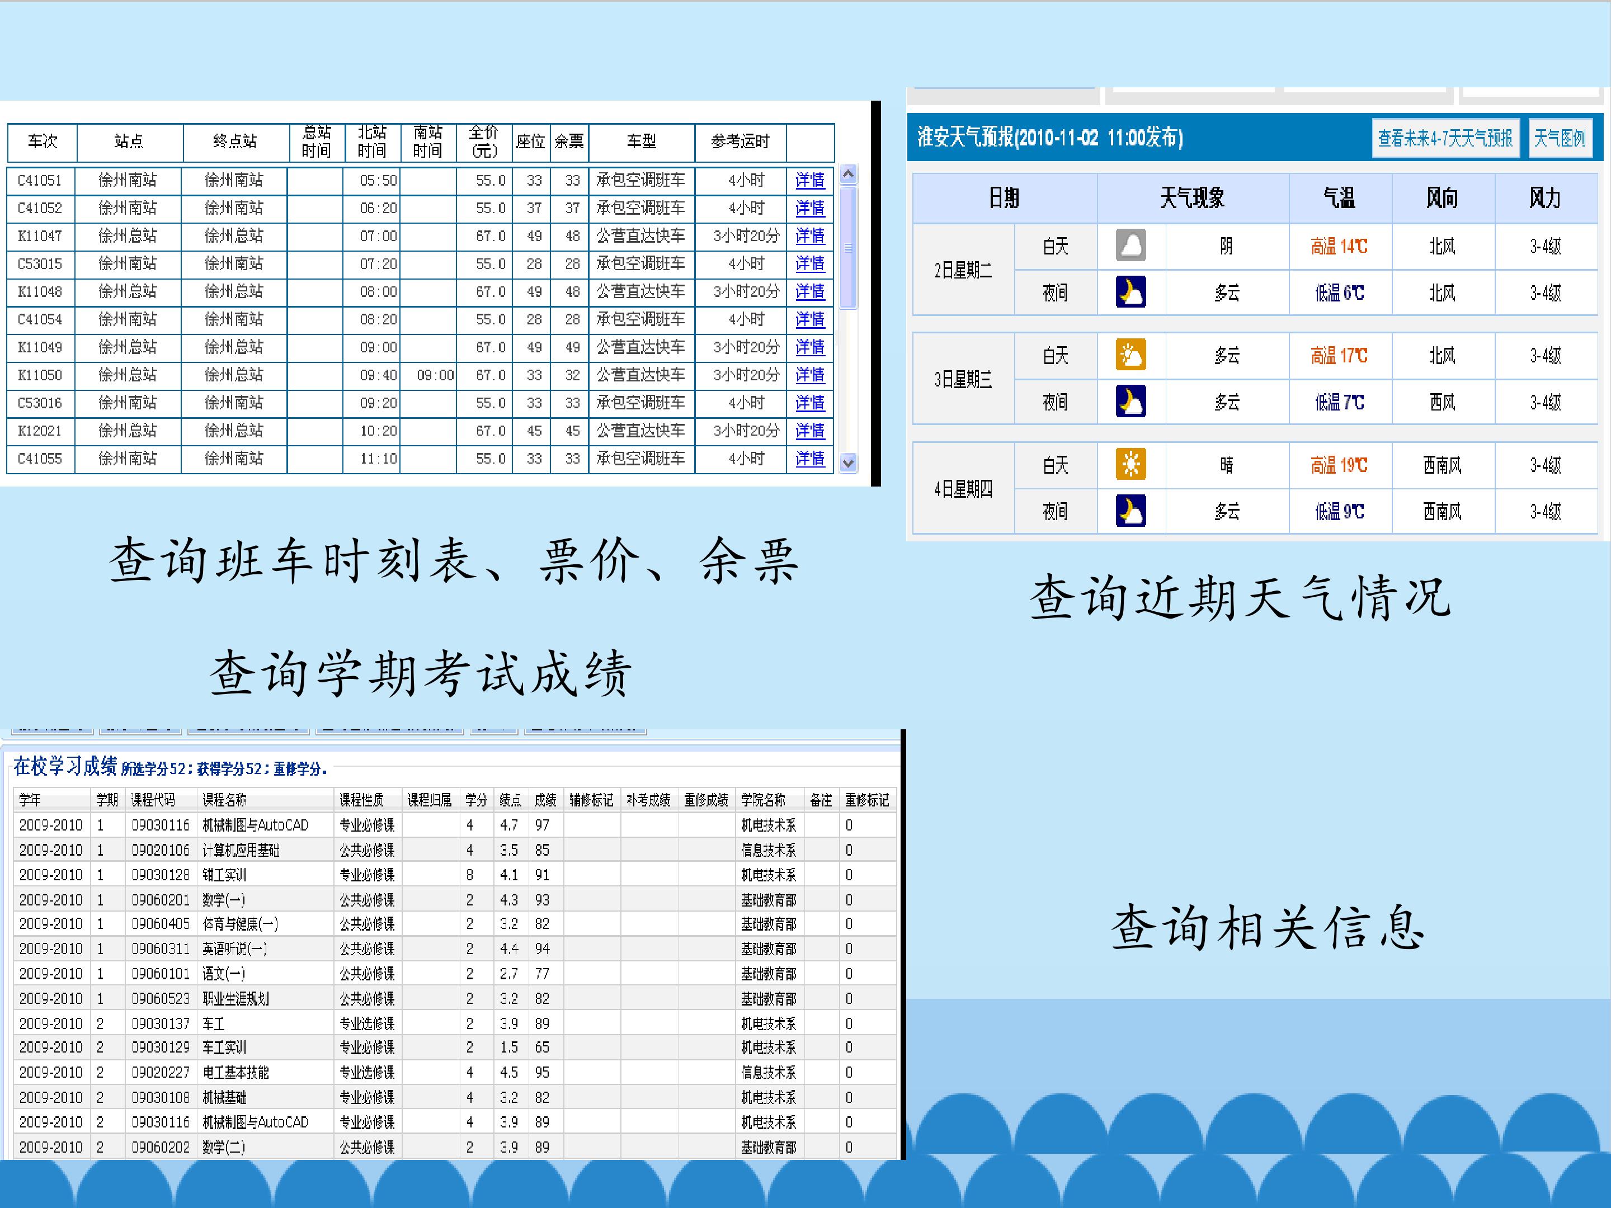
Task: Open 详情 link for bus K11049
Action: (810, 347)
